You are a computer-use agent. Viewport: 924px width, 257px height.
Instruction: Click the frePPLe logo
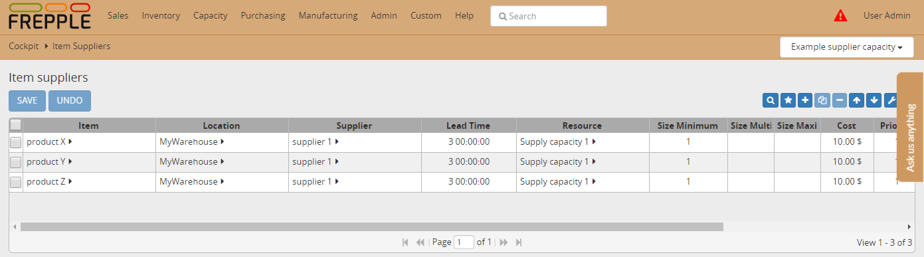tap(50, 16)
